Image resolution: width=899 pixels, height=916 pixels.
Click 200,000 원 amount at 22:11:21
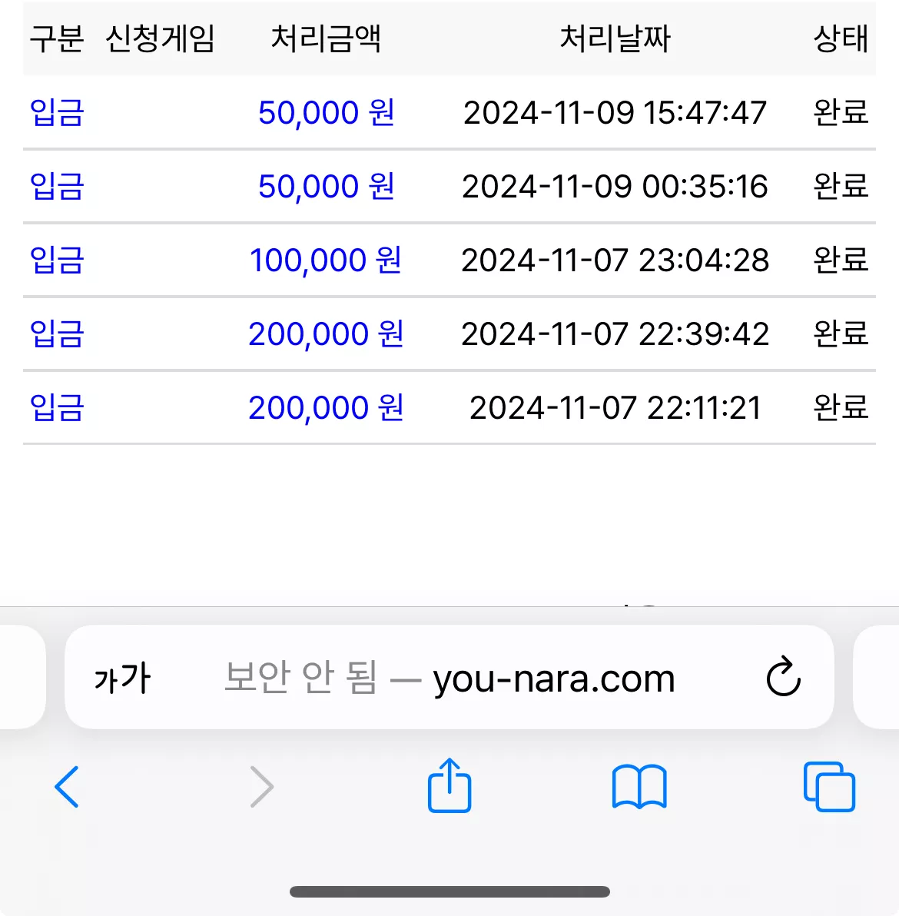point(326,407)
